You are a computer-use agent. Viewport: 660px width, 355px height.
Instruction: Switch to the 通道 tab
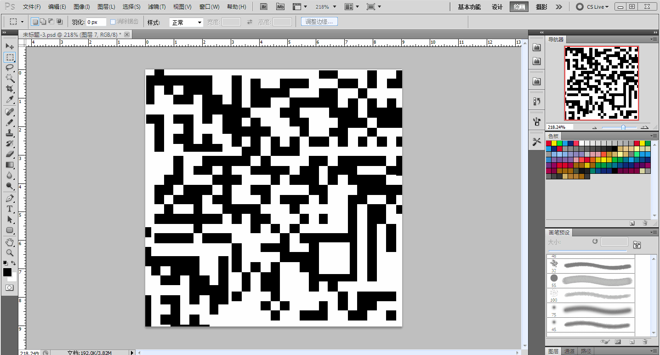(569, 351)
